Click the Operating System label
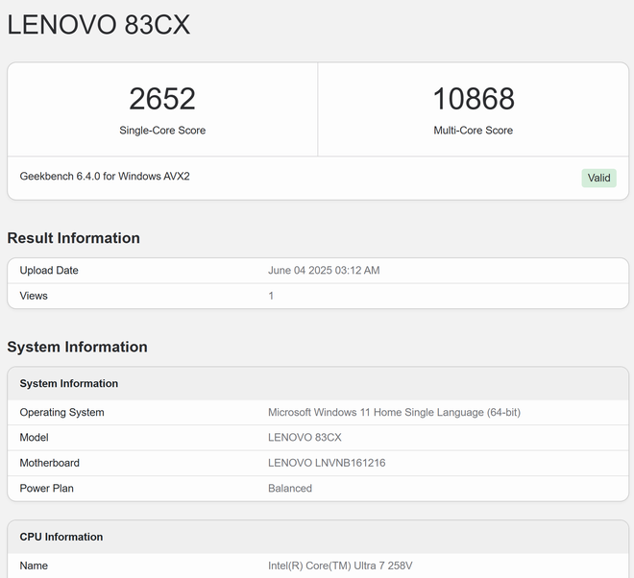Image resolution: width=634 pixels, height=578 pixels. 61,412
